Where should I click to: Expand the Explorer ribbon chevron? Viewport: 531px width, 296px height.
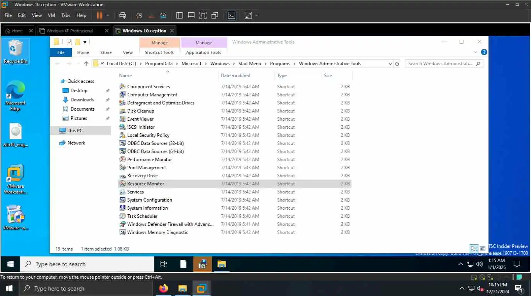(475, 52)
